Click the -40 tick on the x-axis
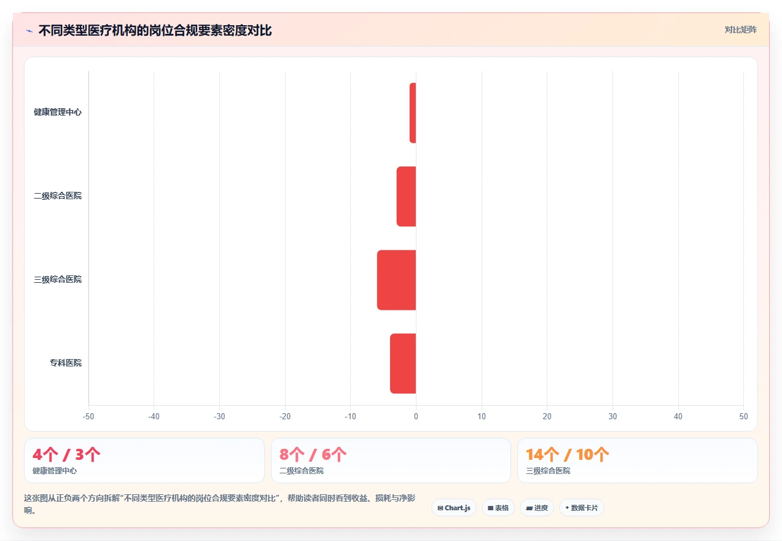 154,416
